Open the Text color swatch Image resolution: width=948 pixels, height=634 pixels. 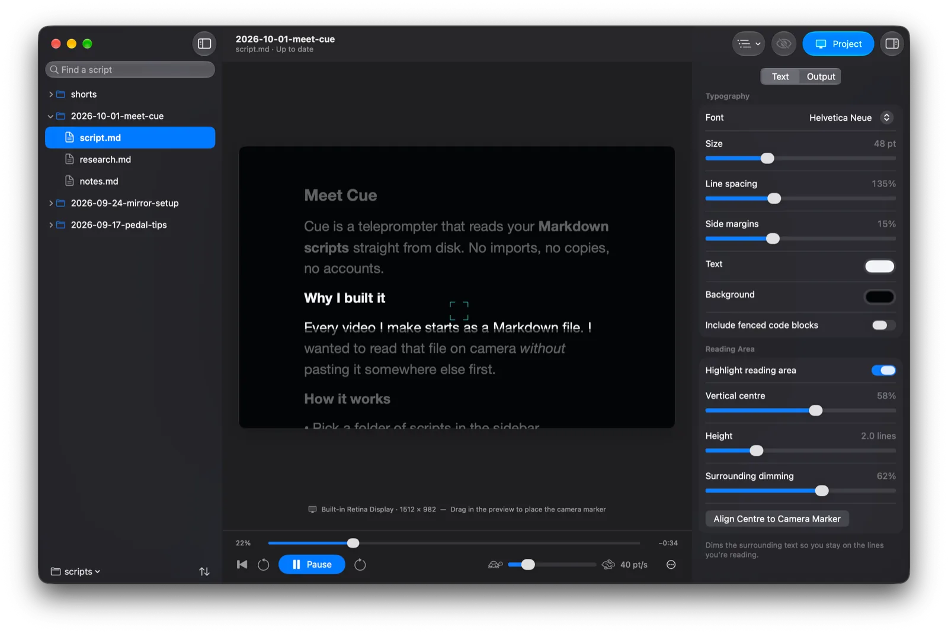879,266
